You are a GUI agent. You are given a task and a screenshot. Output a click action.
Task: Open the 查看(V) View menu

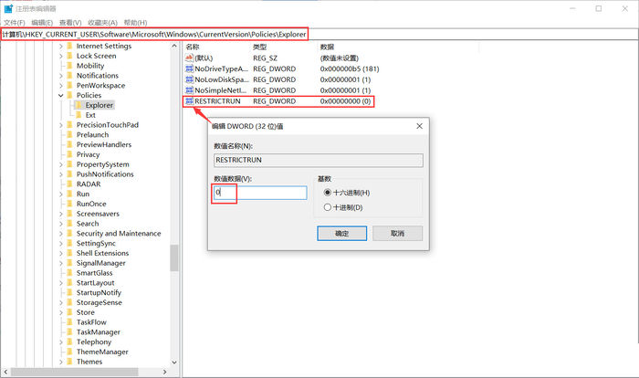(x=70, y=23)
